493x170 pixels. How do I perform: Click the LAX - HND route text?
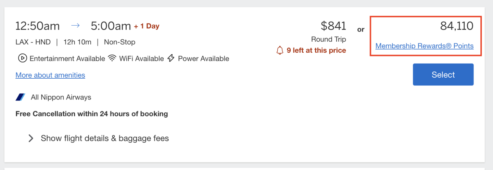[x=33, y=42]
